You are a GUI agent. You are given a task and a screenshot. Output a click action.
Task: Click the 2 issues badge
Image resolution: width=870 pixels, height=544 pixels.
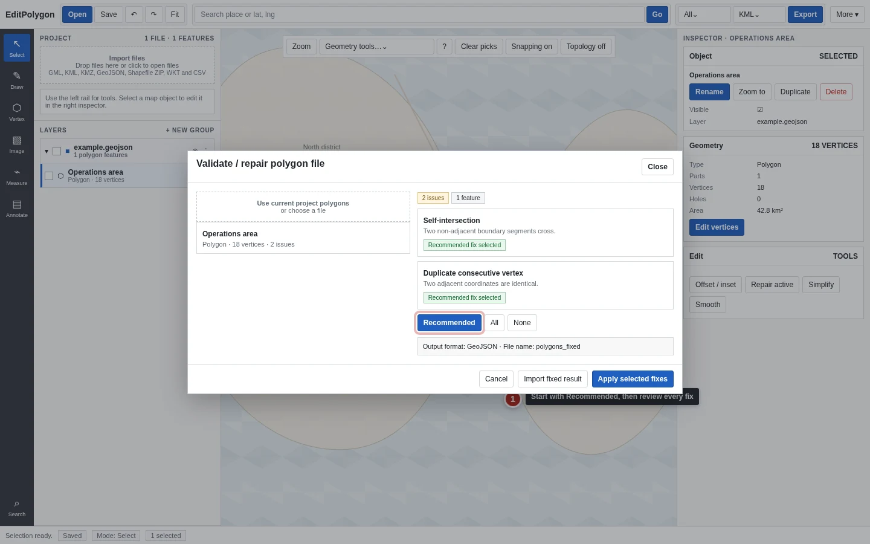[433, 198]
